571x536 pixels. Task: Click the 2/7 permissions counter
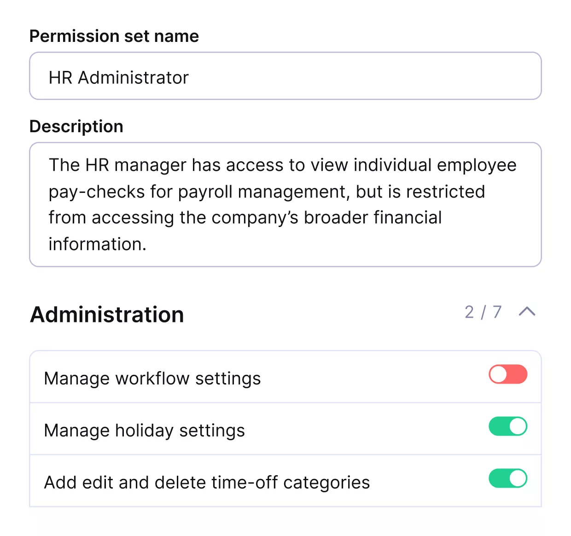(483, 312)
